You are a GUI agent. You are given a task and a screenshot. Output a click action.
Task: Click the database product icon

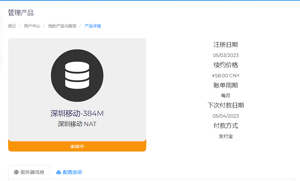[x=77, y=76]
